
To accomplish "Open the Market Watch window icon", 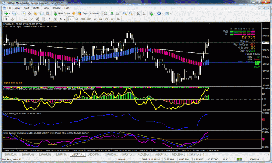I will tap(24, 13).
